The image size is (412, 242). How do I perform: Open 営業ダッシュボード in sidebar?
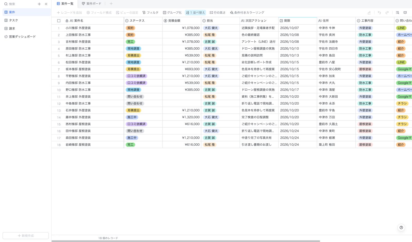click(27, 37)
